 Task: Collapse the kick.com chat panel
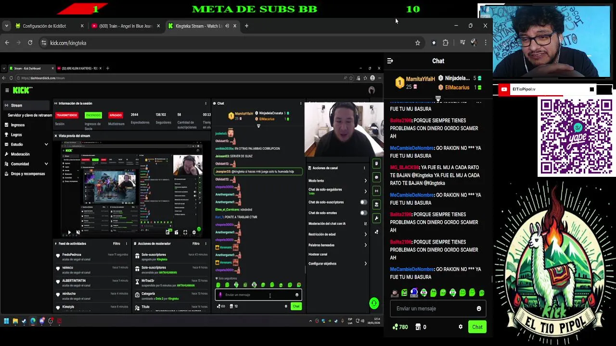(390, 61)
